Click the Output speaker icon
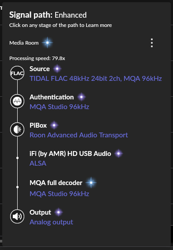173x250 pixels. (17, 216)
